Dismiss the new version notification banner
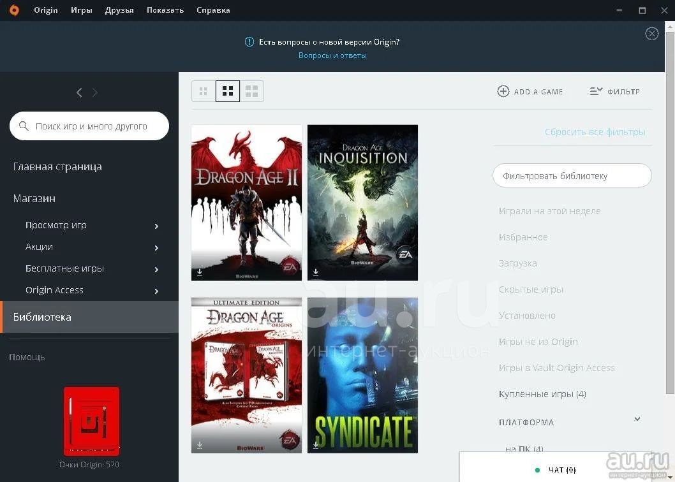Screen dimensions: 675x482 [x=652, y=34]
